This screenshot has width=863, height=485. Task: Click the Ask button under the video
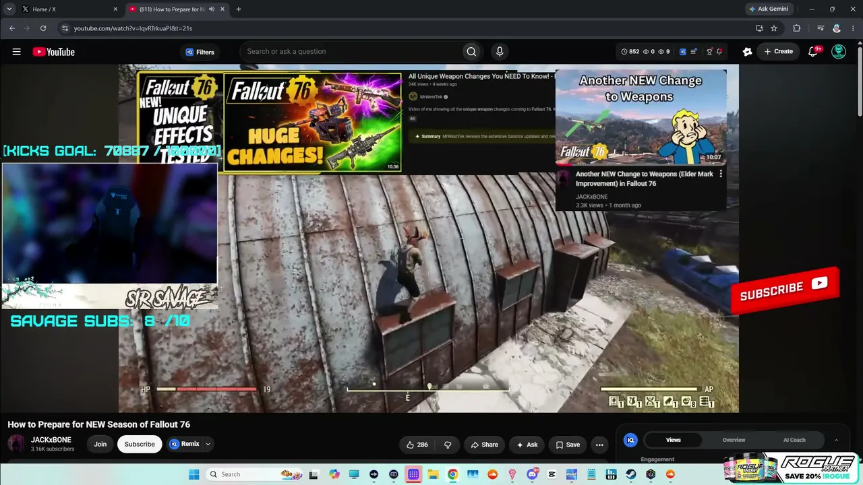click(527, 445)
